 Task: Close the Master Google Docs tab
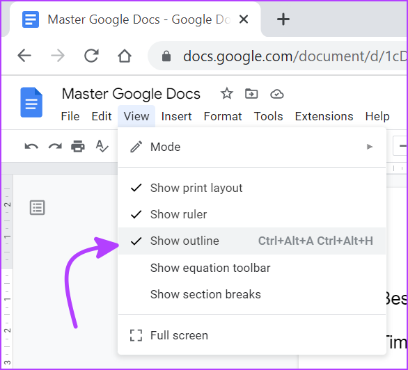(244, 19)
